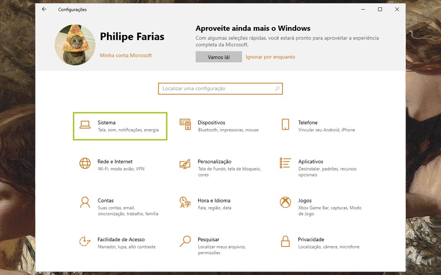Go back using the back arrow
Image resolution: width=441 pixels, height=275 pixels.
[x=44, y=9]
